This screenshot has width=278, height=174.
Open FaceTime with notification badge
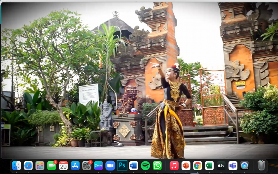(x=52, y=165)
